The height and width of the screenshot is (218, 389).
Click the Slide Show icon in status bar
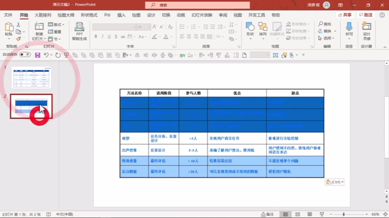[322, 214]
